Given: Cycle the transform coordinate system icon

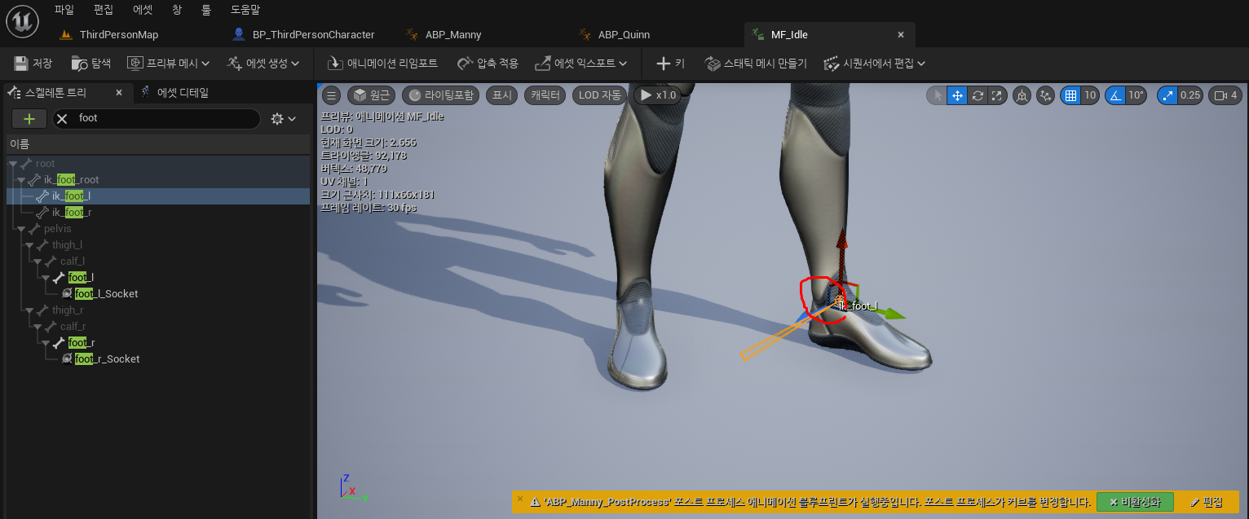Looking at the screenshot, I should tap(1022, 95).
